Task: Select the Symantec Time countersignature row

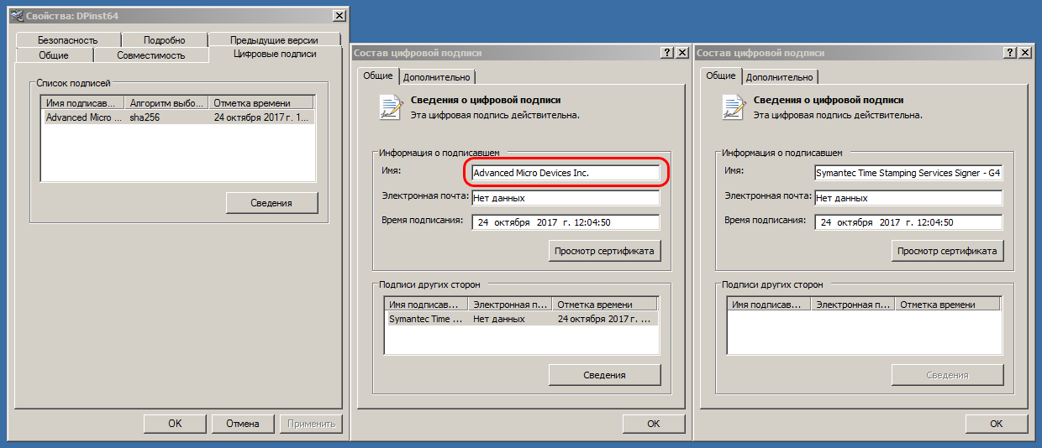Action: (x=521, y=319)
